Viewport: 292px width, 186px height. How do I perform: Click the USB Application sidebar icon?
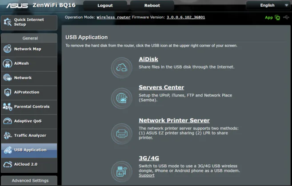8,150
